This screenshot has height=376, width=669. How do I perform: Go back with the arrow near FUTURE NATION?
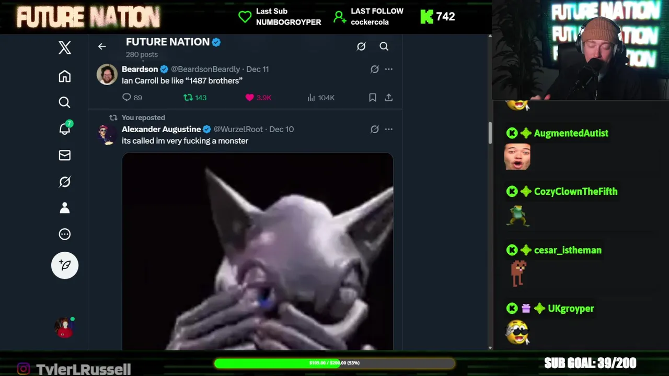102,46
